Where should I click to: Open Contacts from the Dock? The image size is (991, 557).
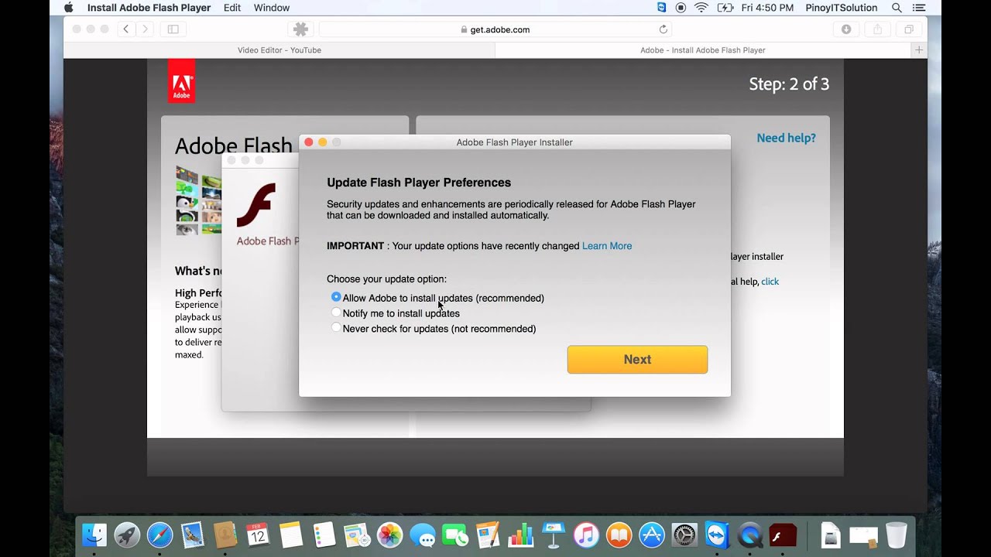point(225,535)
